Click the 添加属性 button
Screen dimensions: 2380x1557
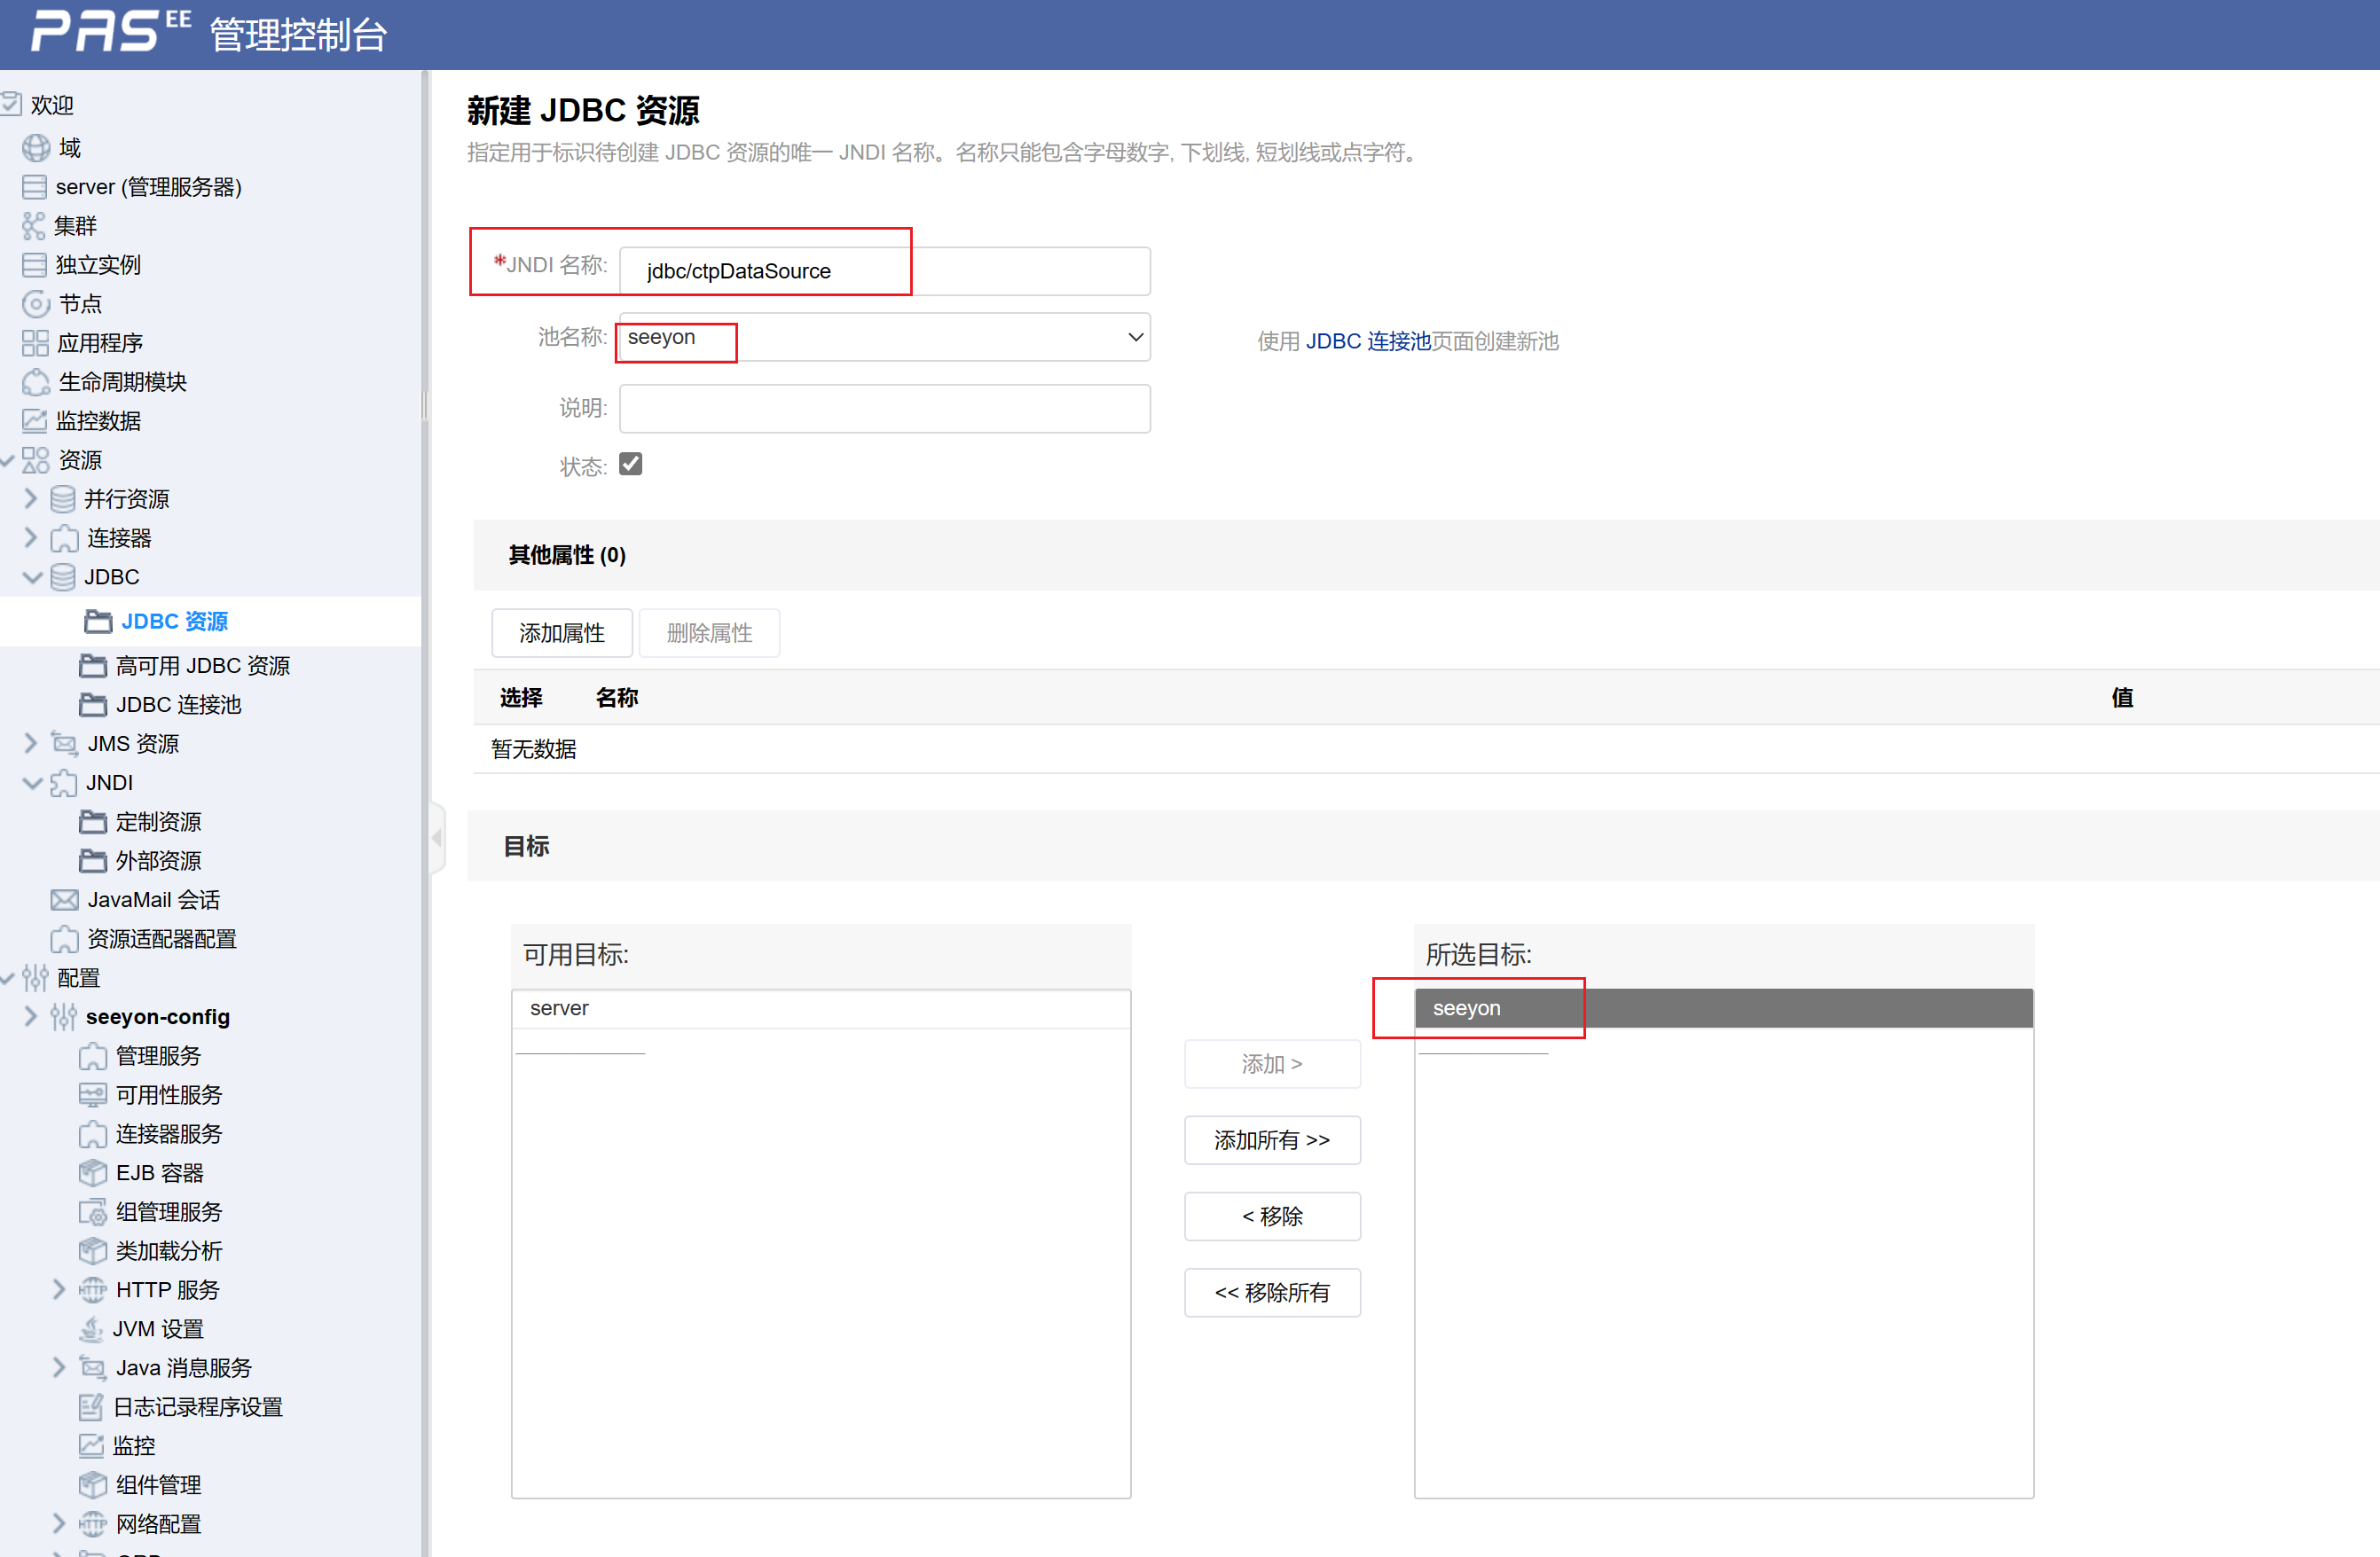(x=561, y=632)
